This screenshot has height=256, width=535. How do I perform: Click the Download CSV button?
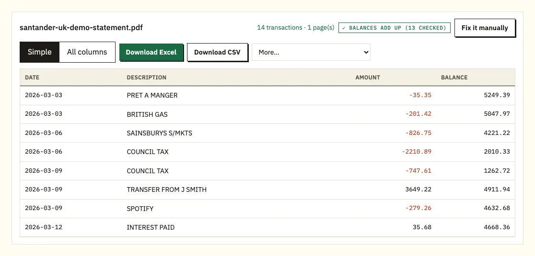(217, 53)
